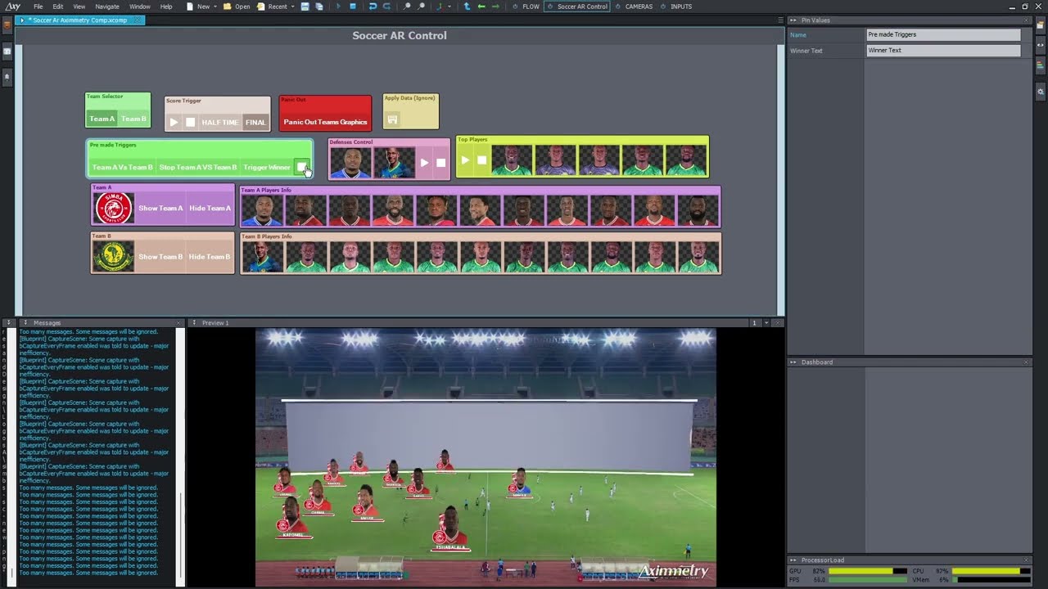Screen dimensions: 1048x589
Task: Click the green Forward arrow icon
Action: click(495, 7)
